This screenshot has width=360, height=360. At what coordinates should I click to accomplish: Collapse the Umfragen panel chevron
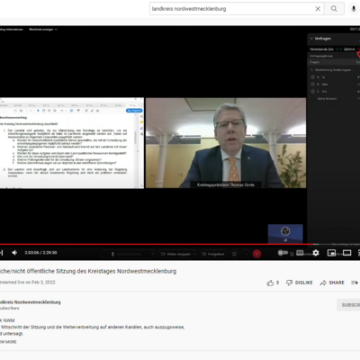(x=311, y=39)
